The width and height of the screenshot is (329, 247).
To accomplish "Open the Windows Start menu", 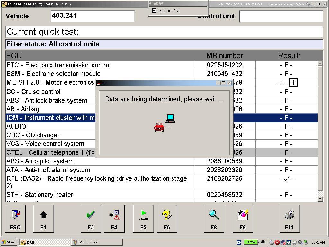I will coord(9,242).
